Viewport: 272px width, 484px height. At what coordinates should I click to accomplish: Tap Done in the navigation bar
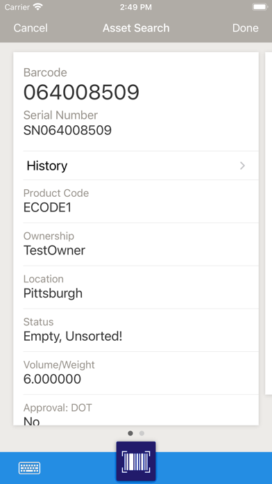click(245, 28)
